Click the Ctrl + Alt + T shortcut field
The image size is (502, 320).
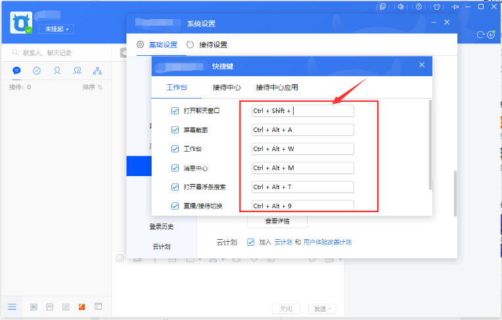[x=302, y=187]
